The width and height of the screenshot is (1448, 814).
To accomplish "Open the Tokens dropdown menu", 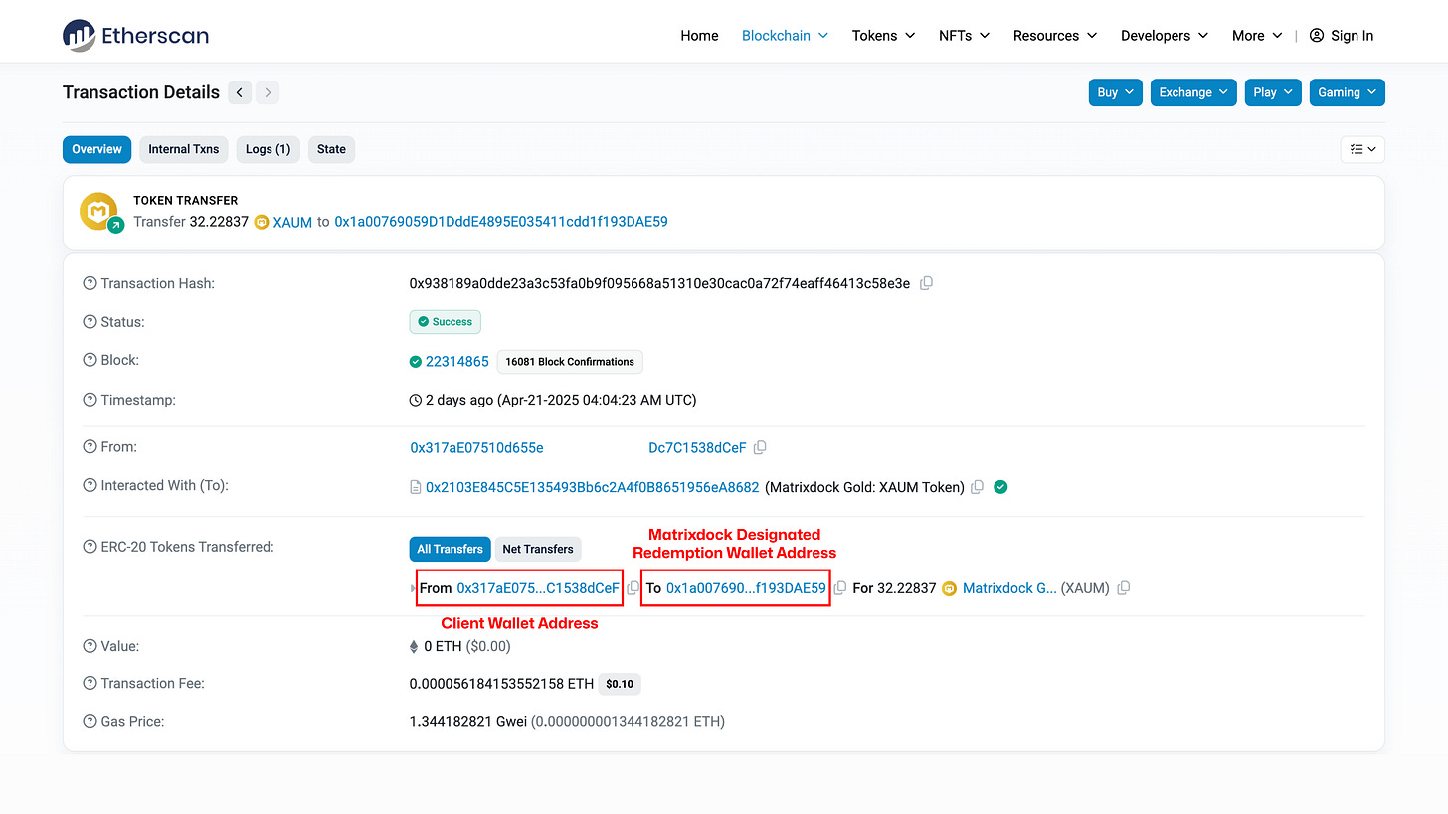I will [x=883, y=35].
